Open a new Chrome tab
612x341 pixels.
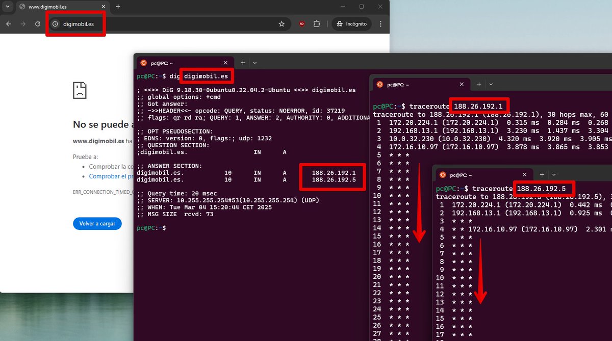(x=118, y=7)
